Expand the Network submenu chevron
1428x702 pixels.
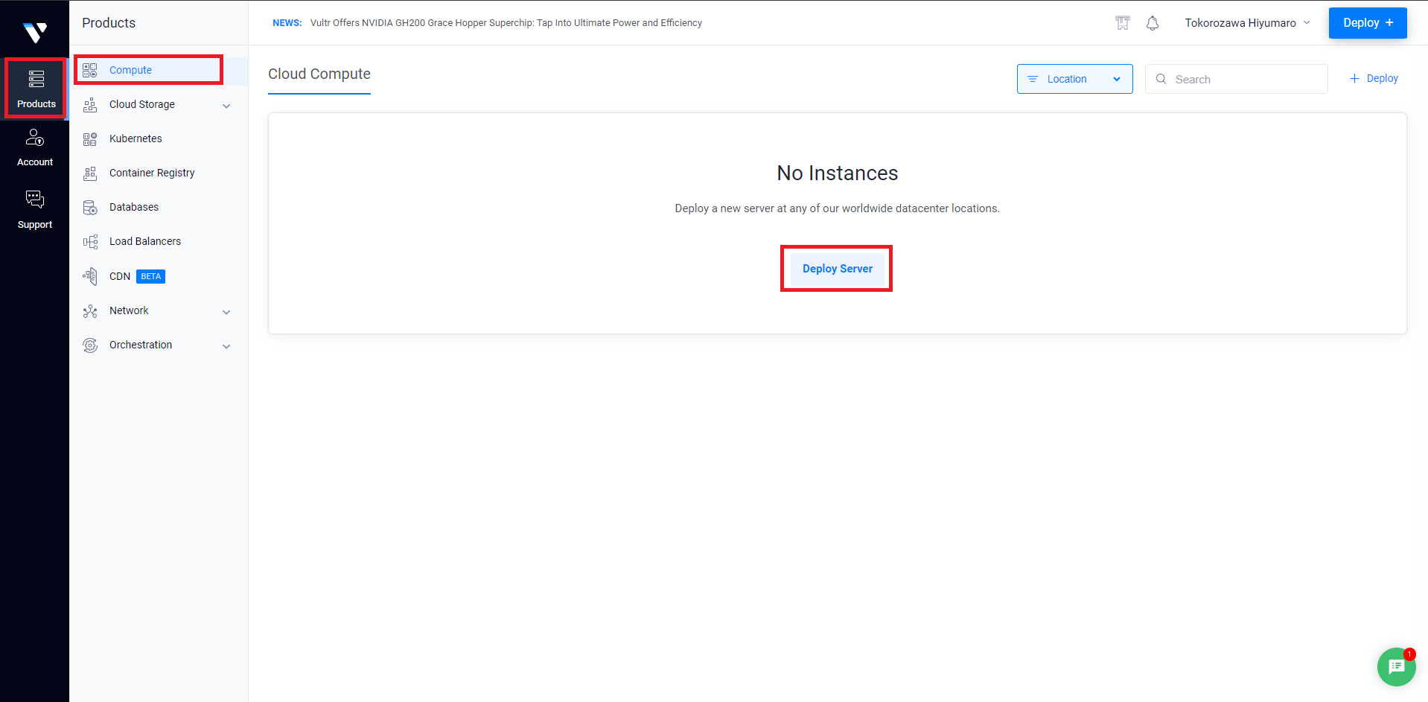[x=226, y=312]
